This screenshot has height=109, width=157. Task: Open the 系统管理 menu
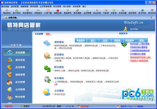(x=76, y=7)
